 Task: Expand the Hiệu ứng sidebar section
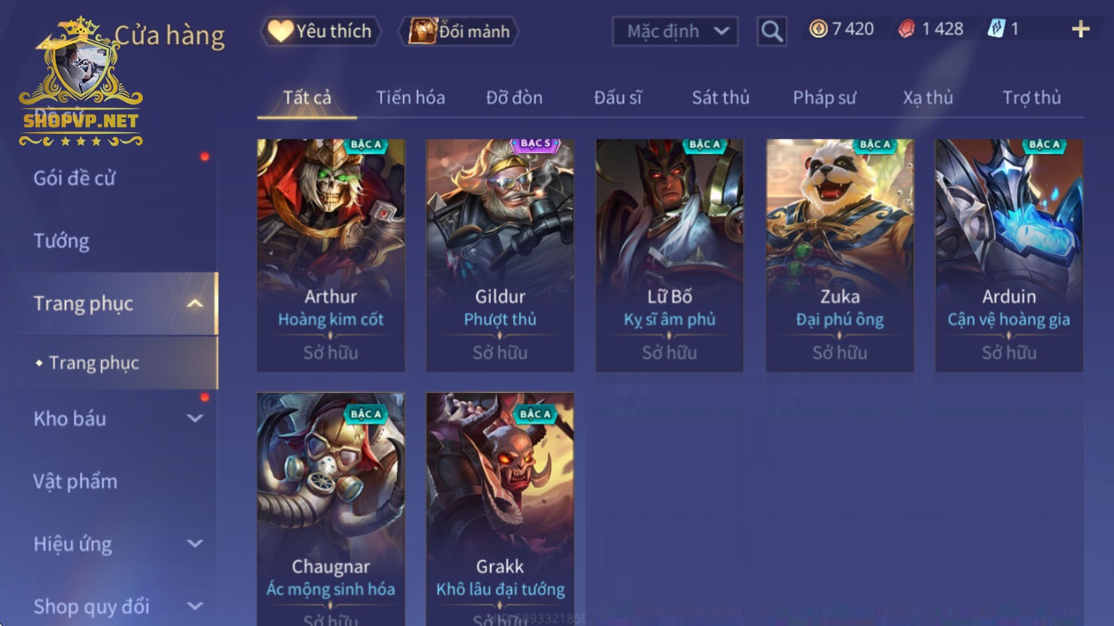pos(195,544)
